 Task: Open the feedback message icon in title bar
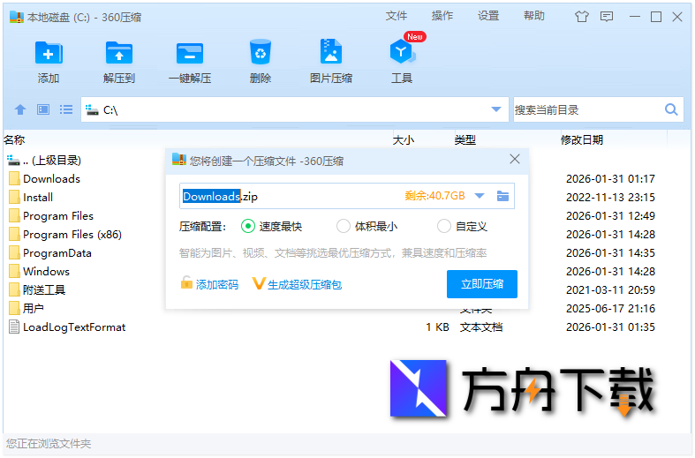(607, 17)
